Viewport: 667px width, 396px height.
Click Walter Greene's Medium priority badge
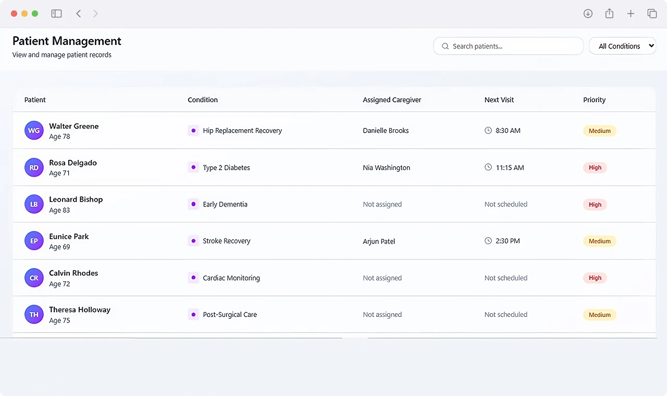pos(600,131)
